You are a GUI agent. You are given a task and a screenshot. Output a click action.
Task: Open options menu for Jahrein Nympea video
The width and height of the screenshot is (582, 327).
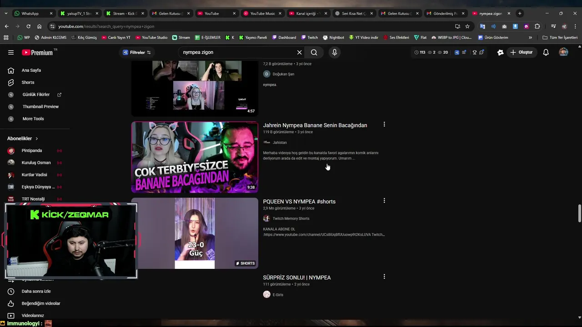(384, 124)
